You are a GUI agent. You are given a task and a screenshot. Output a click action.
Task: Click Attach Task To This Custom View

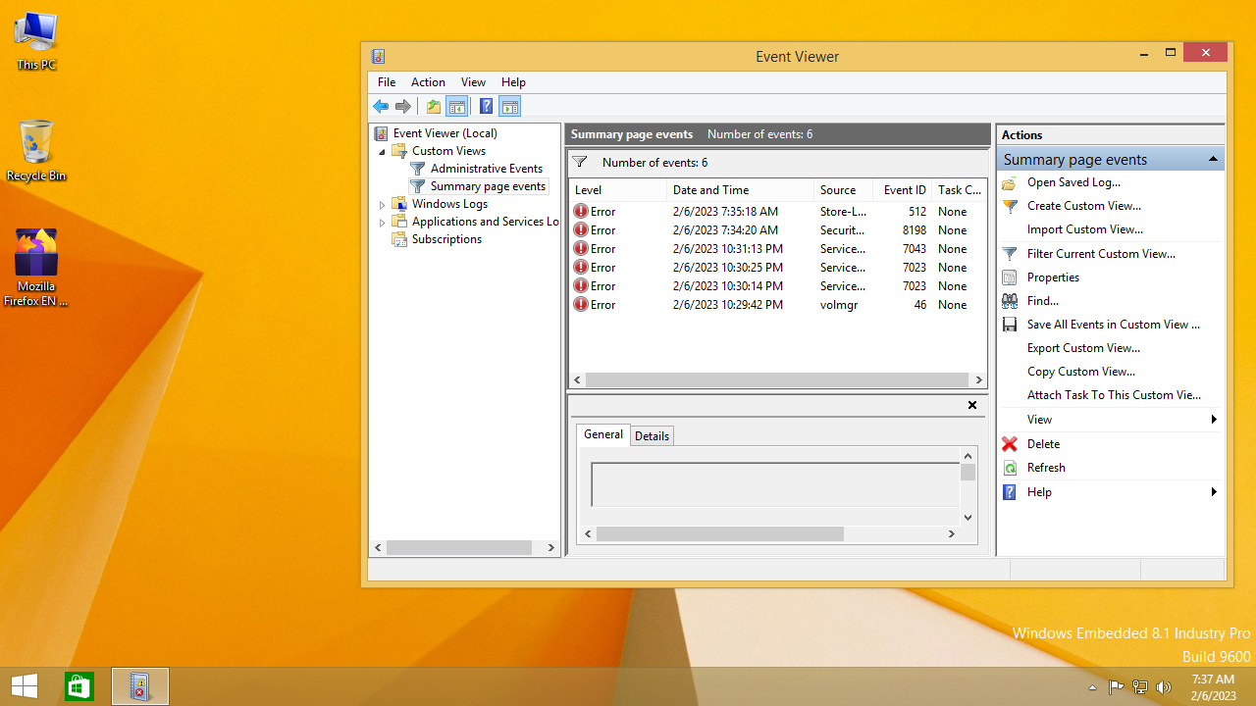pos(1114,395)
